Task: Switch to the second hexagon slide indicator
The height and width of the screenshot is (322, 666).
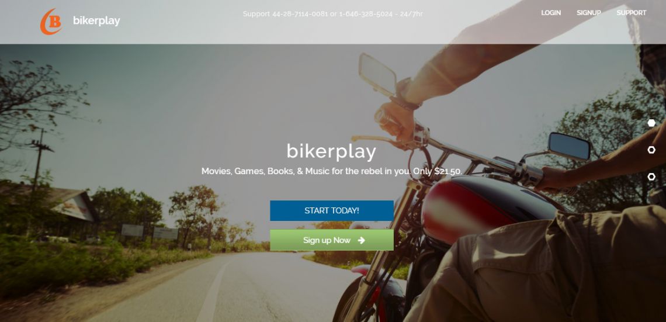Action: pyautogui.click(x=651, y=150)
